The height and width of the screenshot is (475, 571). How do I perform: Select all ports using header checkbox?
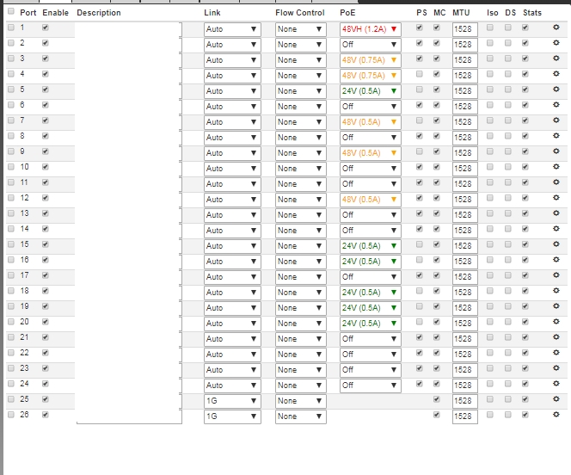click(11, 12)
